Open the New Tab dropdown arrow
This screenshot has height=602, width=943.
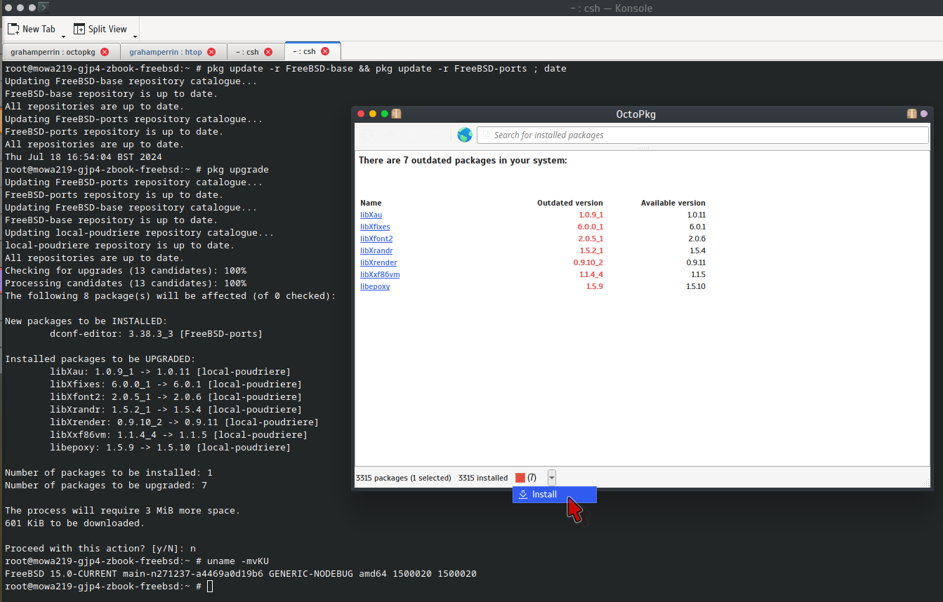(x=63, y=36)
